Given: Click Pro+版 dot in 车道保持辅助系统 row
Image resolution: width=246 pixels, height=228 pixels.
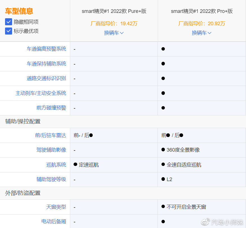Looking at the screenshot, I should (163, 64).
